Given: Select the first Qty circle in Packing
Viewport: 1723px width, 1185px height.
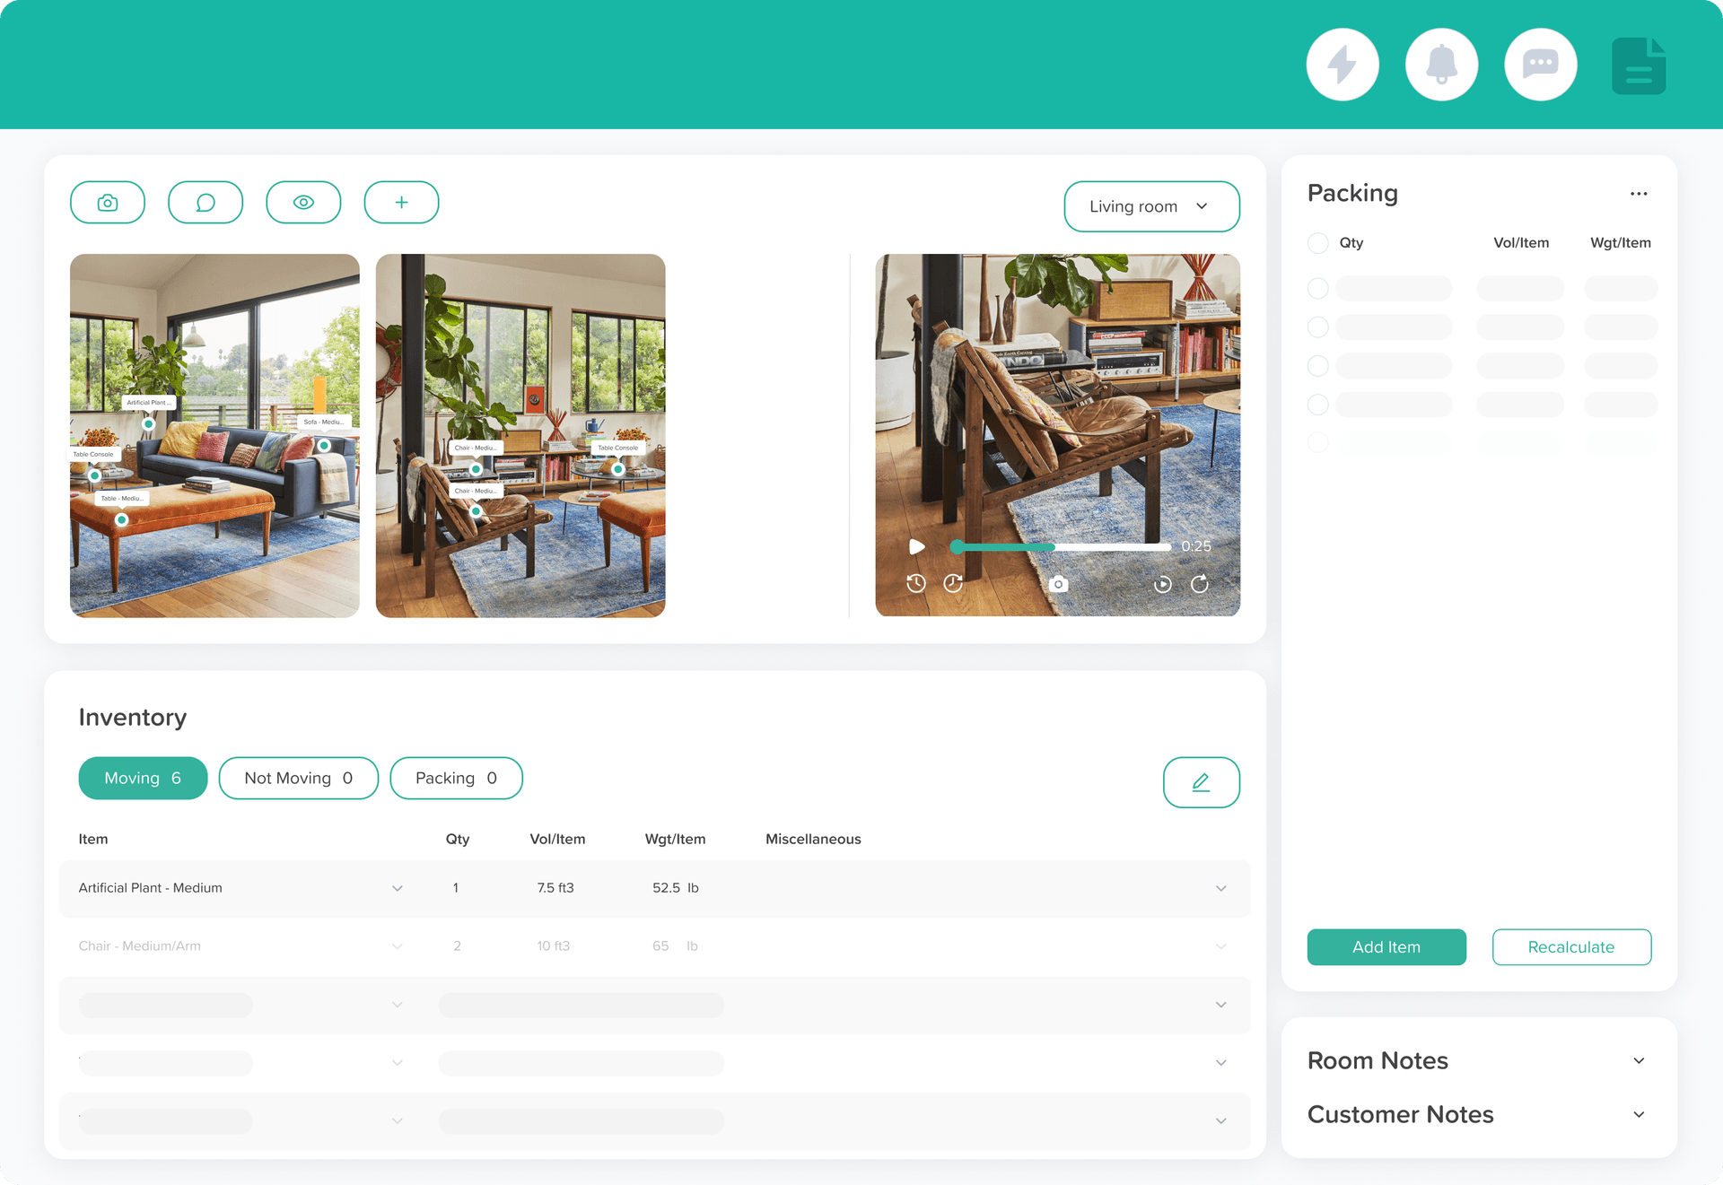Looking at the screenshot, I should click(1317, 288).
